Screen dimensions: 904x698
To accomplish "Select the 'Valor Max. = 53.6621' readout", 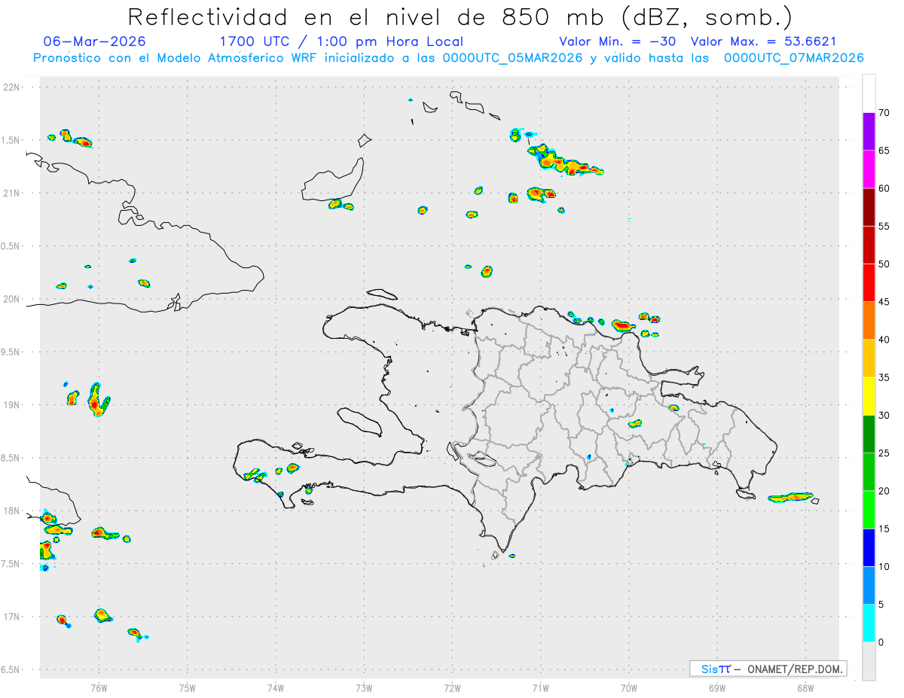I will point(764,41).
